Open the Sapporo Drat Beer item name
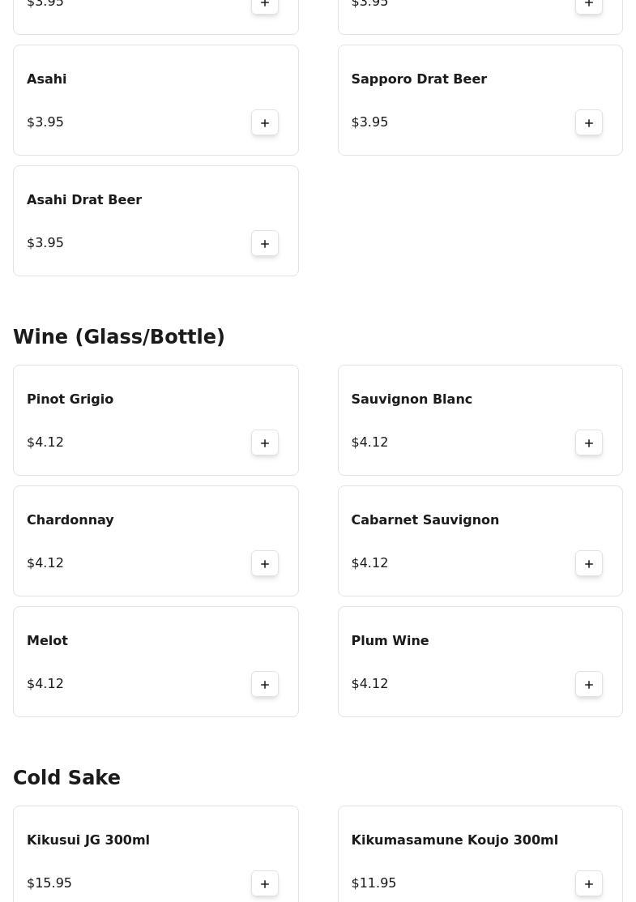 pyautogui.click(x=419, y=79)
